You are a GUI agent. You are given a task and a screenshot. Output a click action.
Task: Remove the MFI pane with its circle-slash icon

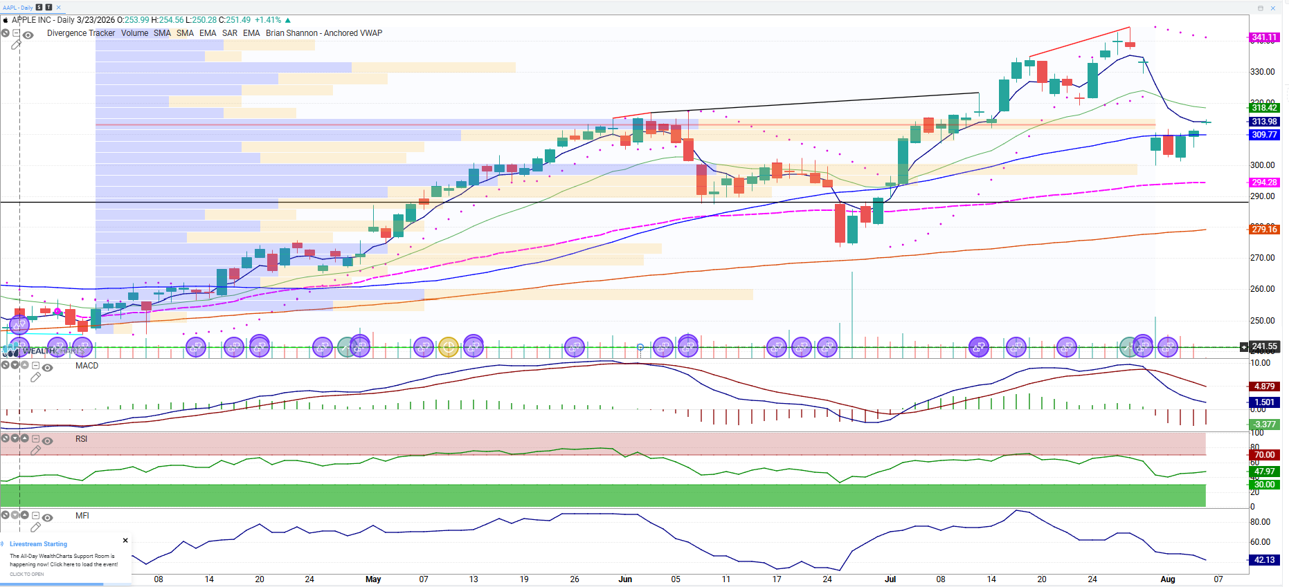pos(5,515)
